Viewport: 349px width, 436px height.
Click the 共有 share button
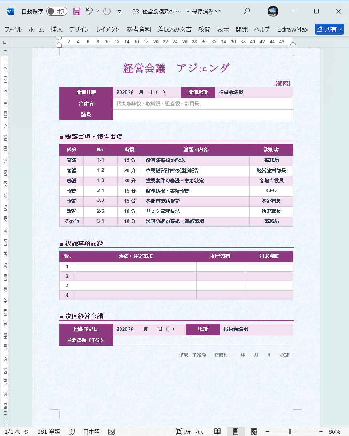329,29
